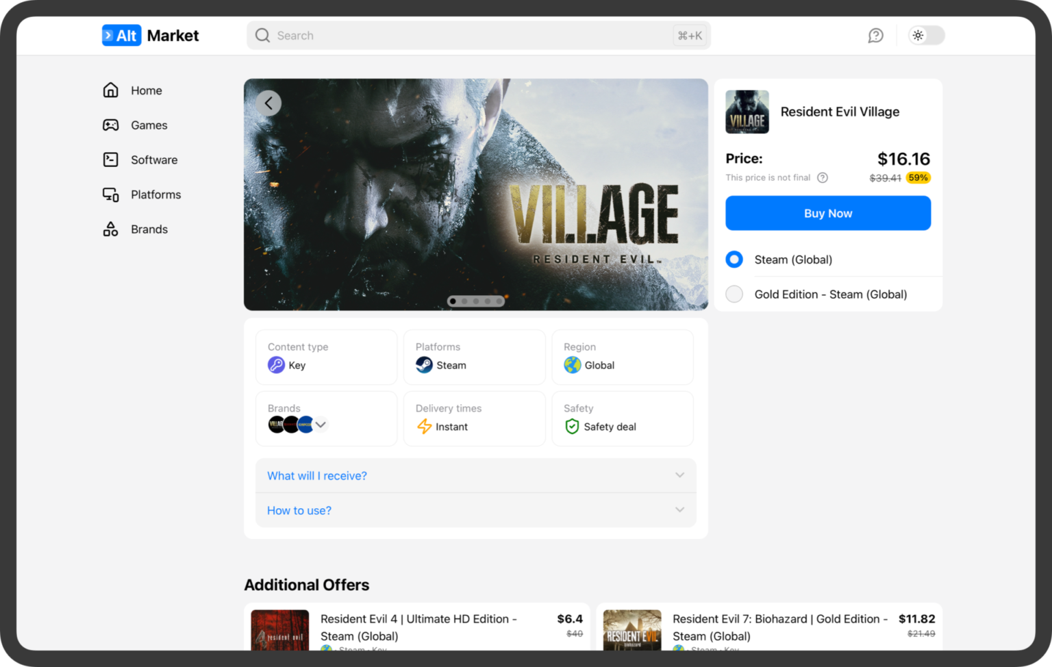Click the Steam platform icon
The image size is (1052, 667).
(x=424, y=365)
